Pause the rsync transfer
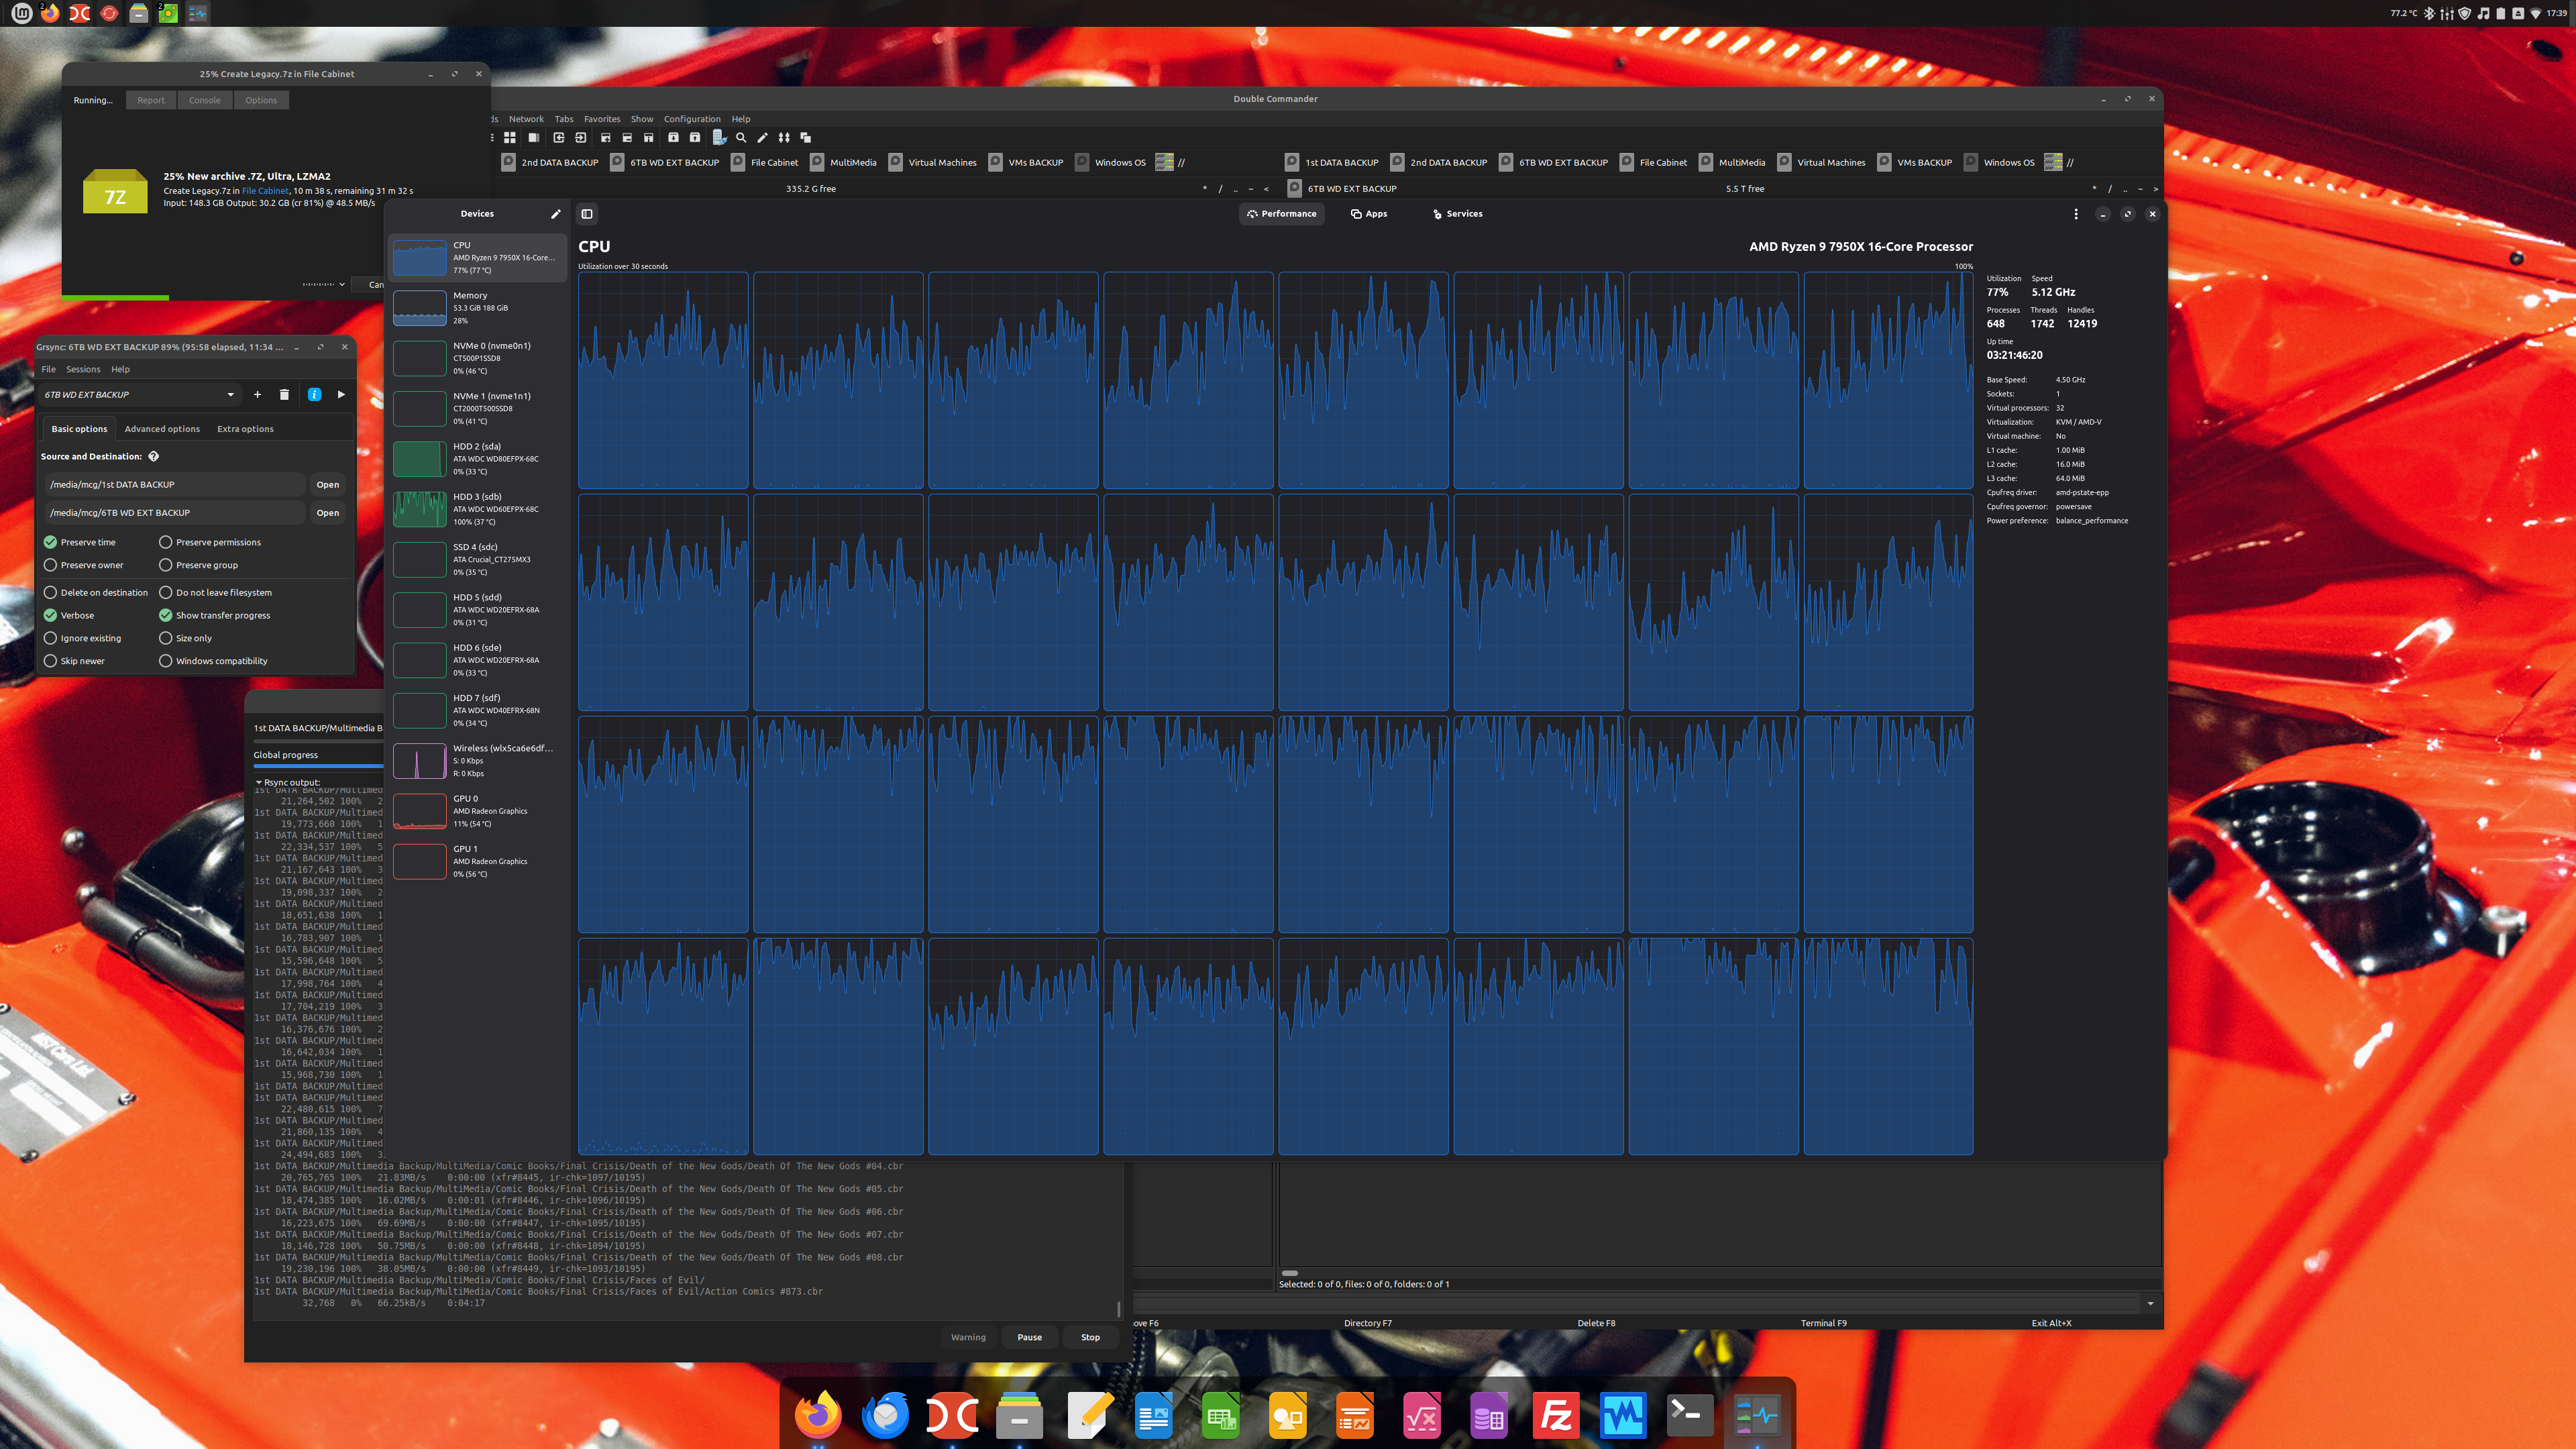This screenshot has height=1449, width=2576. pos(1029,1337)
